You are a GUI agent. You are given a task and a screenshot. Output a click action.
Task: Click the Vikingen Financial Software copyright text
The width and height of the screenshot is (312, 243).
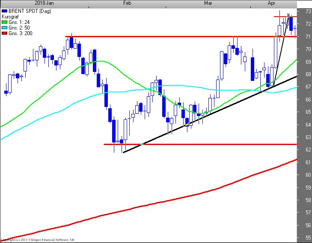37,240
